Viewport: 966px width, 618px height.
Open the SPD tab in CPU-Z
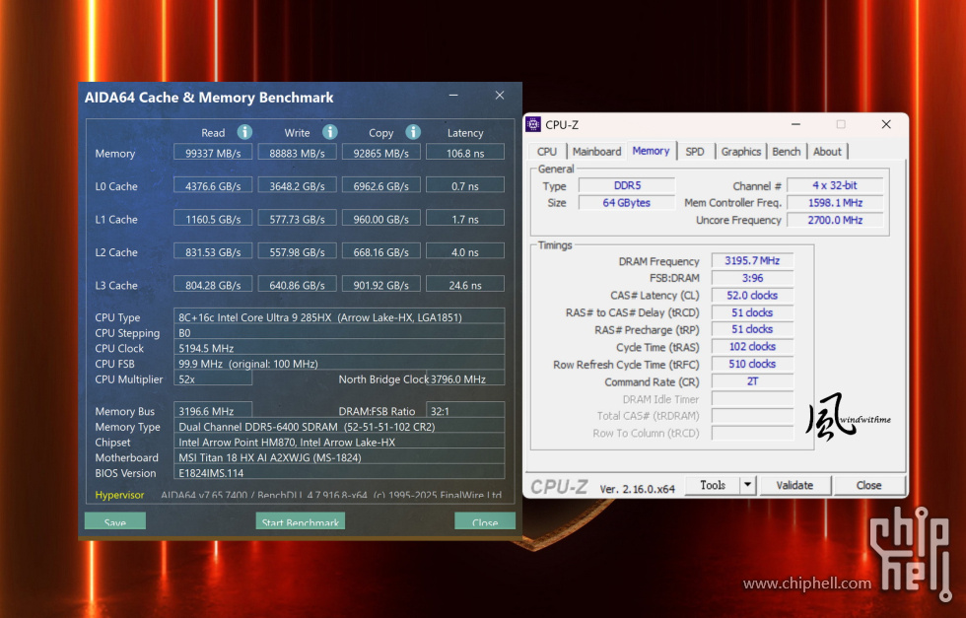695,152
